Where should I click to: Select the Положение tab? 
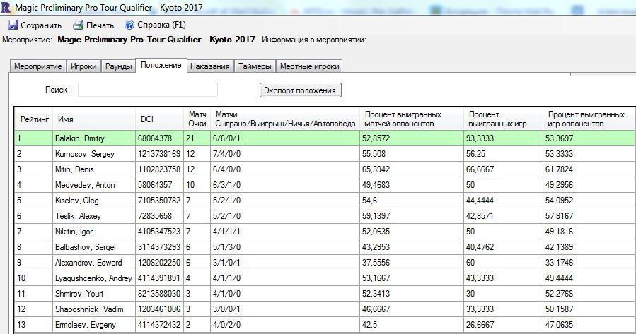[x=161, y=65]
